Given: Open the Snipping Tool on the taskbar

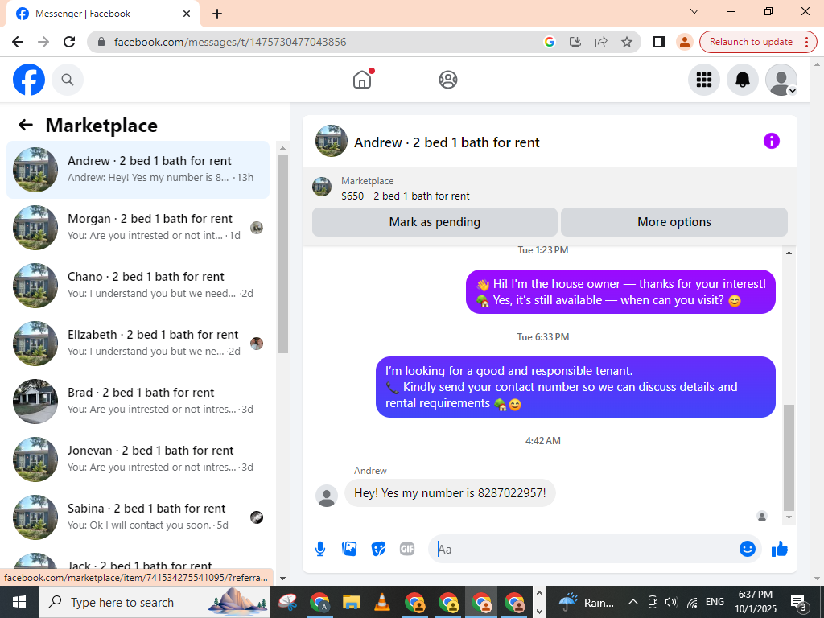Looking at the screenshot, I should (288, 602).
